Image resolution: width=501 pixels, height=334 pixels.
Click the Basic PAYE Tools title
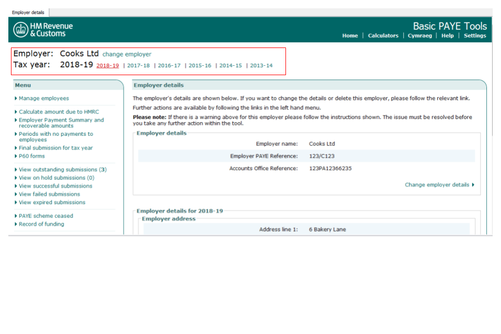pos(450,26)
